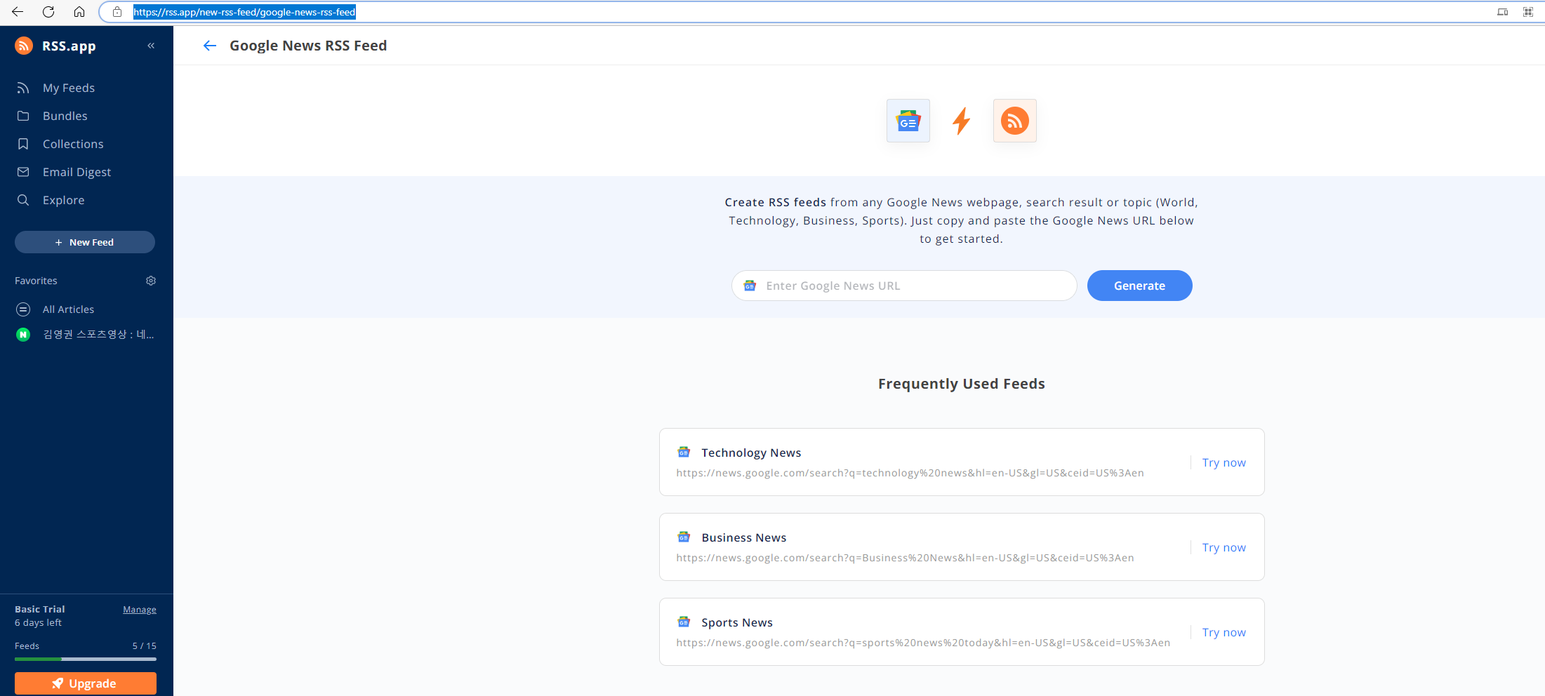The width and height of the screenshot is (1545, 696).
Task: Open Bundles in sidebar
Action: [x=65, y=116]
